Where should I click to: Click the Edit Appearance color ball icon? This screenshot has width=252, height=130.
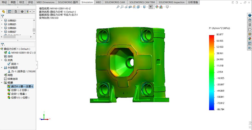point(157,7)
